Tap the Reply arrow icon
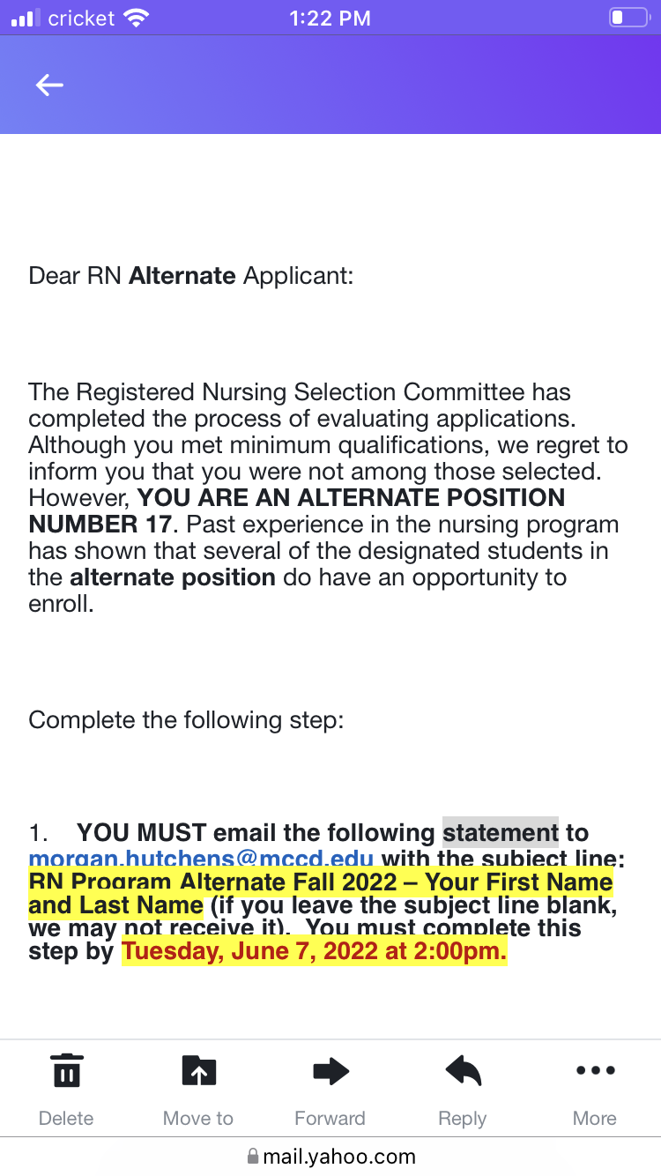661x1176 pixels. [463, 1071]
